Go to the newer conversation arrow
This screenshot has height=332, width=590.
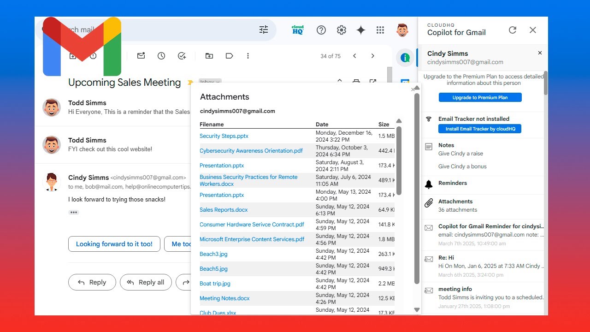coord(354,56)
